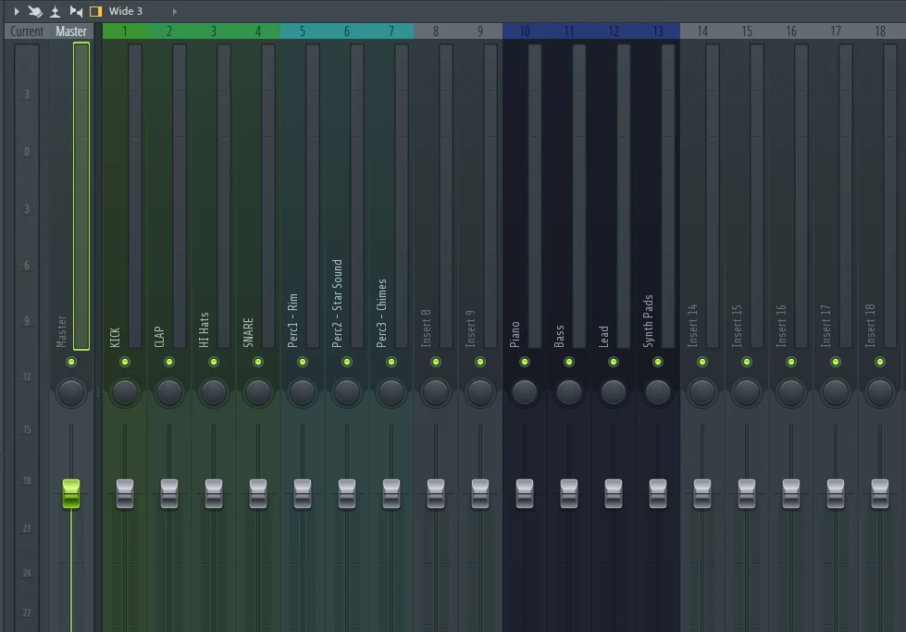This screenshot has width=906, height=632.
Task: Click the multi-touch control hand icon
Action: pyautogui.click(x=34, y=11)
